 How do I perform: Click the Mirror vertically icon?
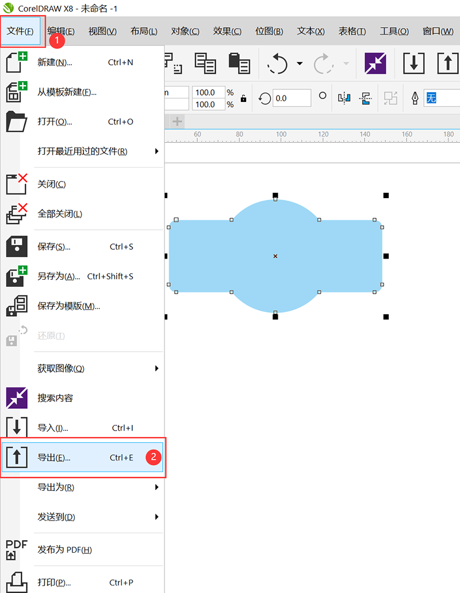click(366, 98)
